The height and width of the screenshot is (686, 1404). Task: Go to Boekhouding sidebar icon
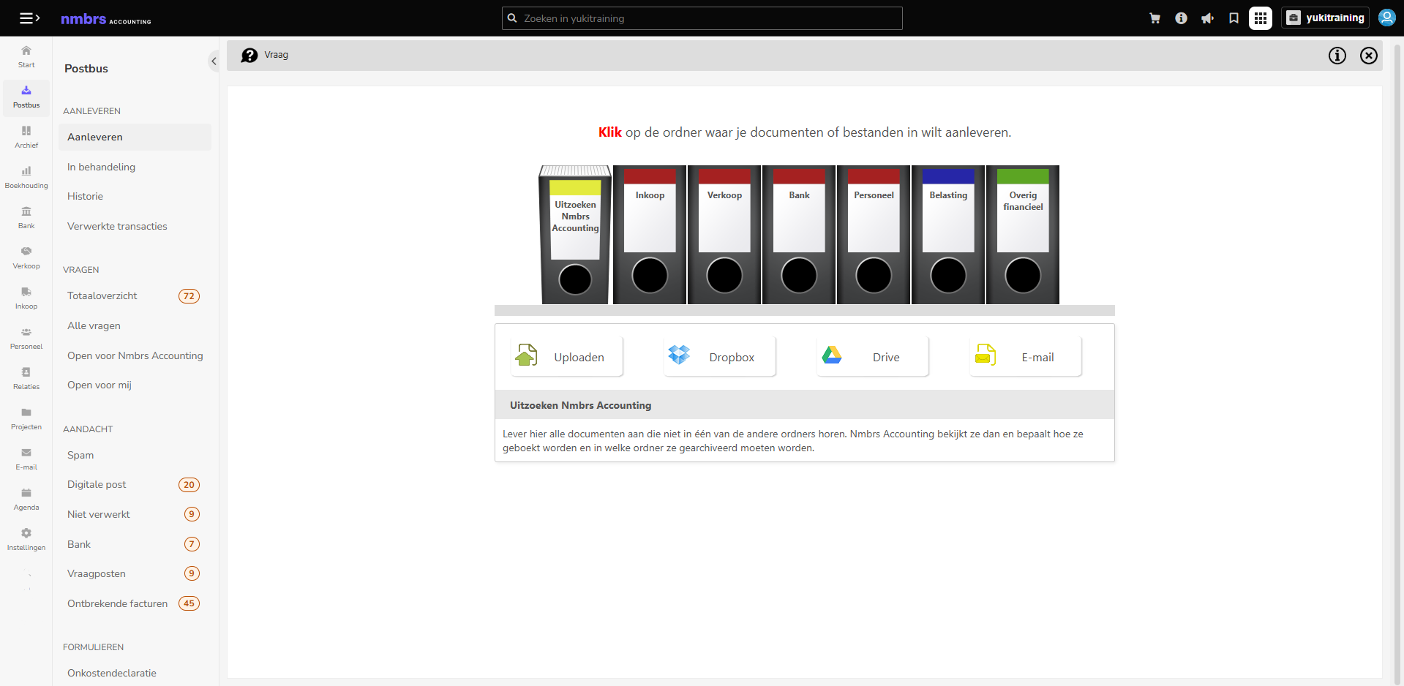(26, 177)
